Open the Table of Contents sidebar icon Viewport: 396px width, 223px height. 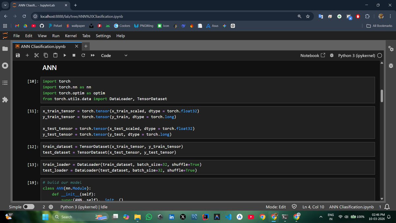5,83
